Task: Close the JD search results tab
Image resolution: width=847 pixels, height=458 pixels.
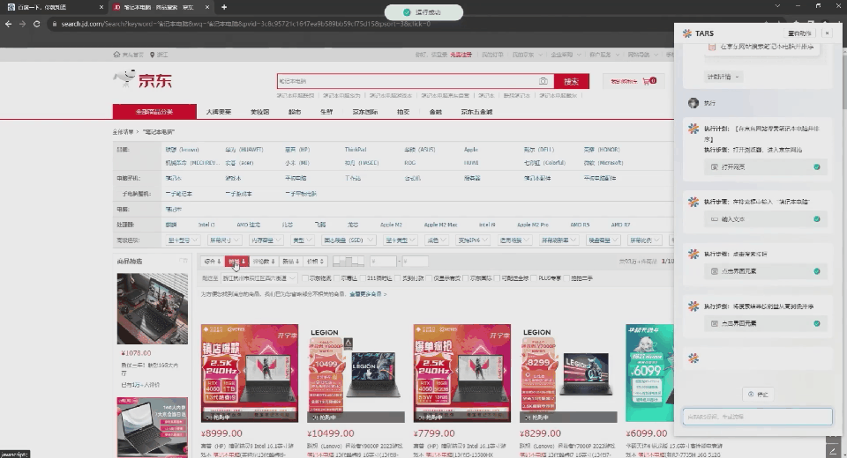Action: point(207,7)
